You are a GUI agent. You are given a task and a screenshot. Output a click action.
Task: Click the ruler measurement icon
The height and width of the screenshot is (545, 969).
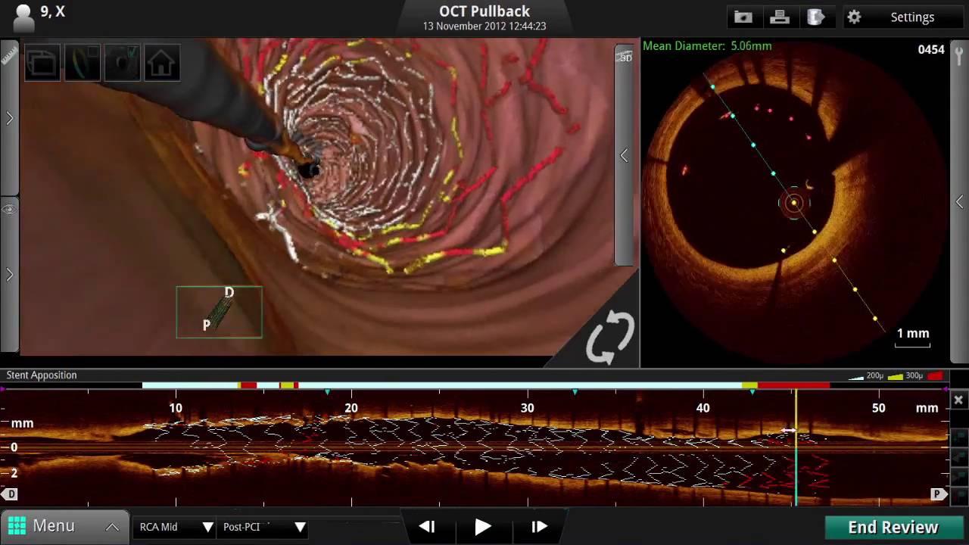coord(9,56)
